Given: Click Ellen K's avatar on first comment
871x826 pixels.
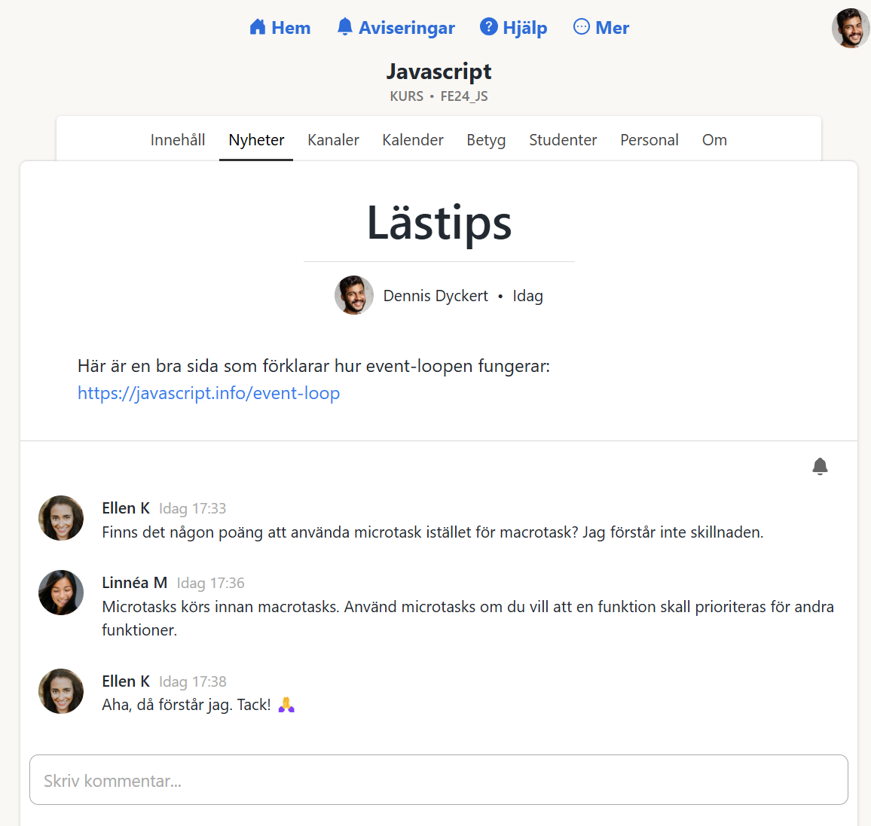Looking at the screenshot, I should click(x=61, y=518).
